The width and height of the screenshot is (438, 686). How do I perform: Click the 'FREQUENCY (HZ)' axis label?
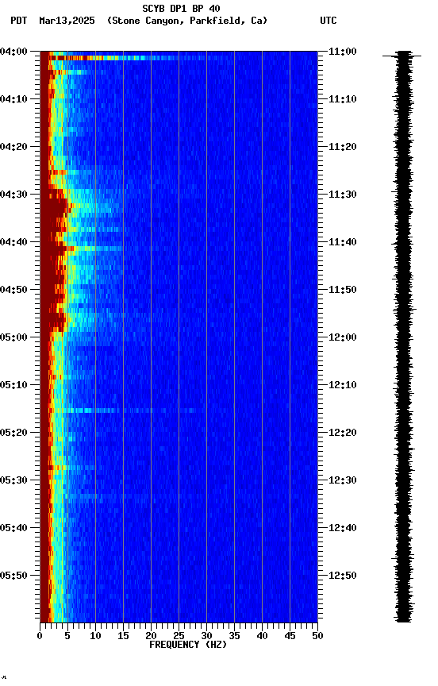coord(188,645)
